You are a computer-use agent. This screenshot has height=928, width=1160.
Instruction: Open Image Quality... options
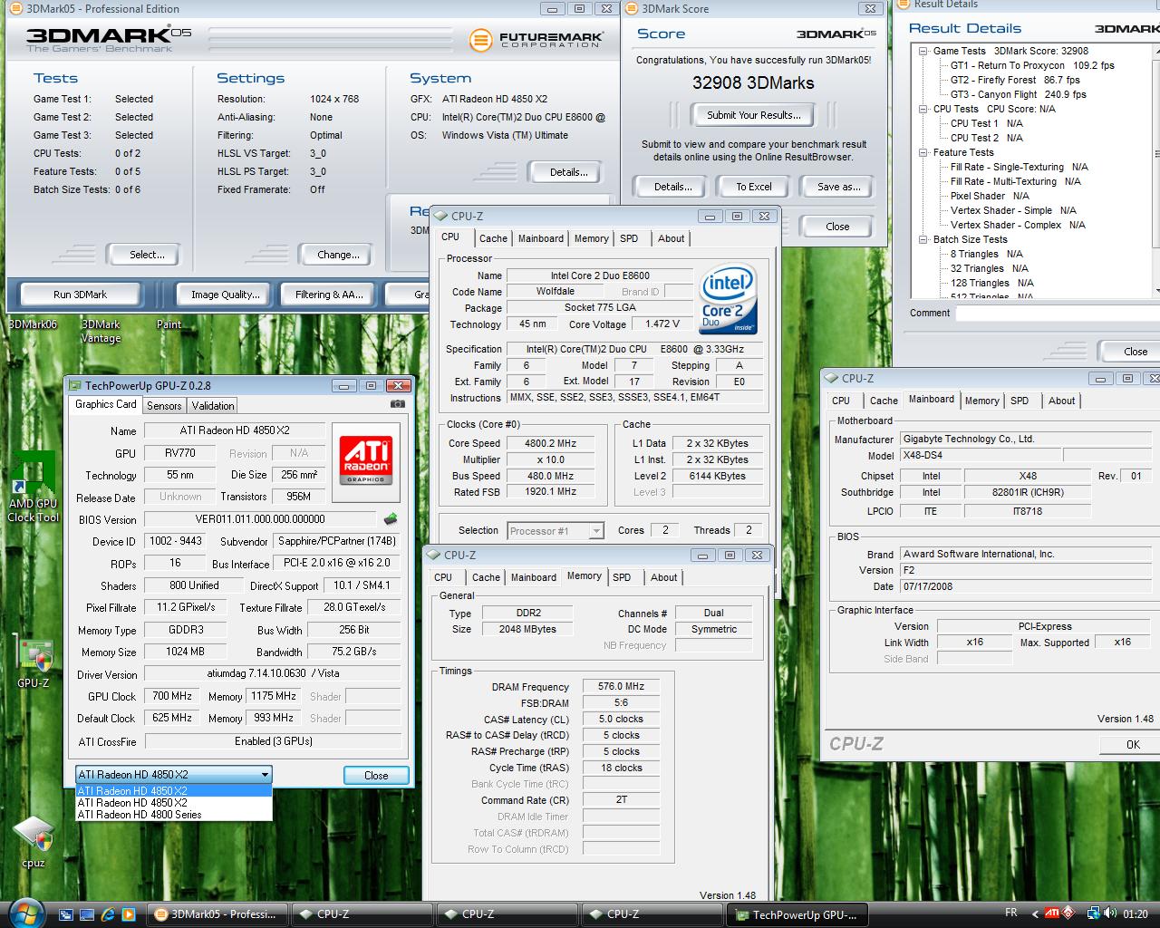tap(225, 295)
